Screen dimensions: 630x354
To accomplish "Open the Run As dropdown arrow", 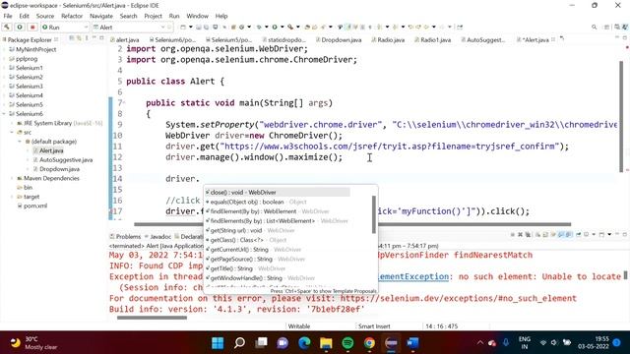I will point(283,28).
